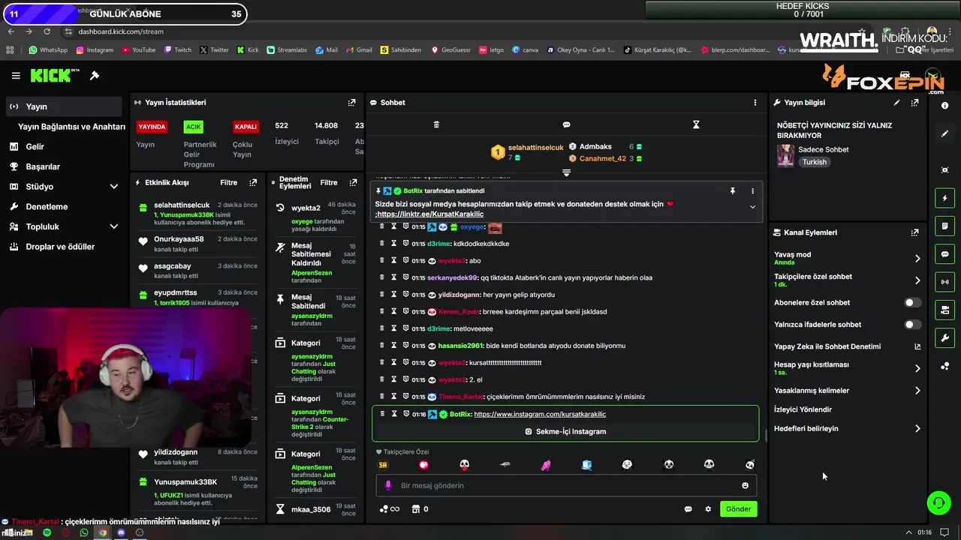
Task: Toggle Abonelere özel sohbet switch
Action: tap(912, 303)
